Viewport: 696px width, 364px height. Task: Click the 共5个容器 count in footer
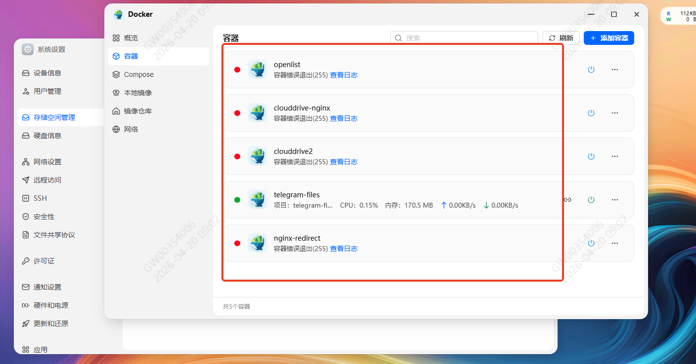click(237, 306)
